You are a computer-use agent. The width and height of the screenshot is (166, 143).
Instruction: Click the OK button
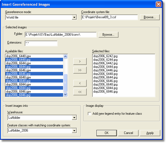point(107,133)
